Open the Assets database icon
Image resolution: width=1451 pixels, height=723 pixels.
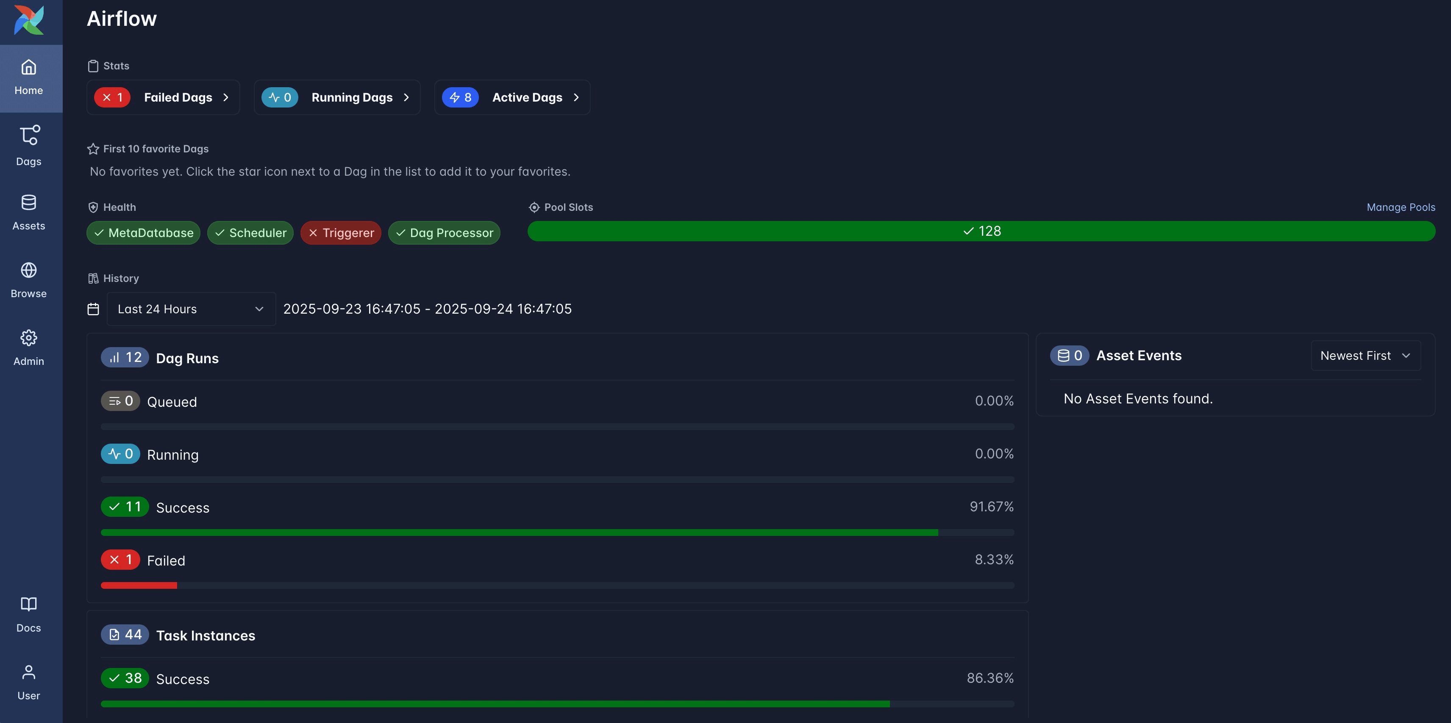pos(29,203)
